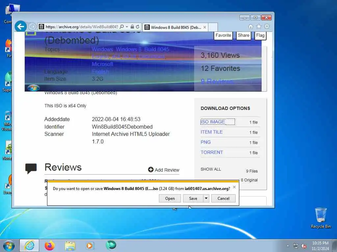Launch Firefox from taskbar
337x252 pixels.
coord(50,245)
